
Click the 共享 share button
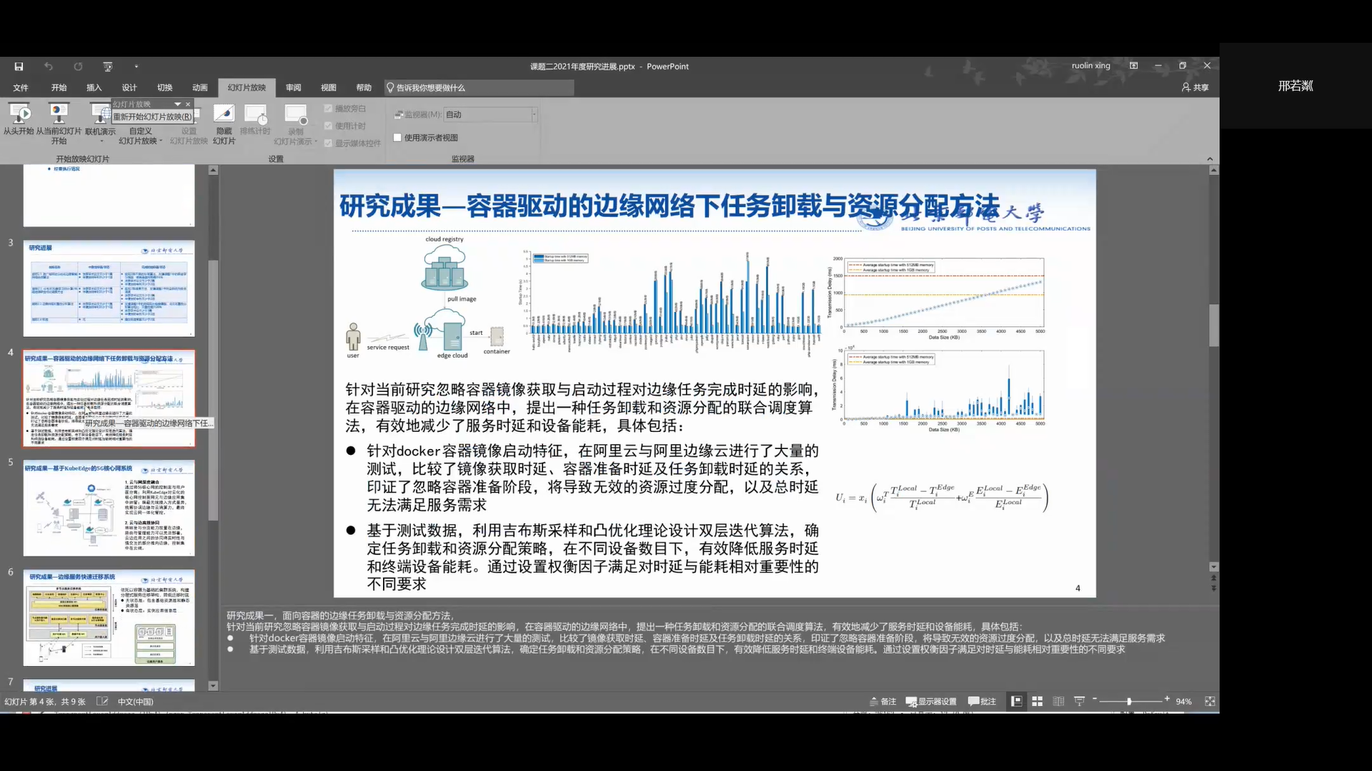click(1195, 87)
